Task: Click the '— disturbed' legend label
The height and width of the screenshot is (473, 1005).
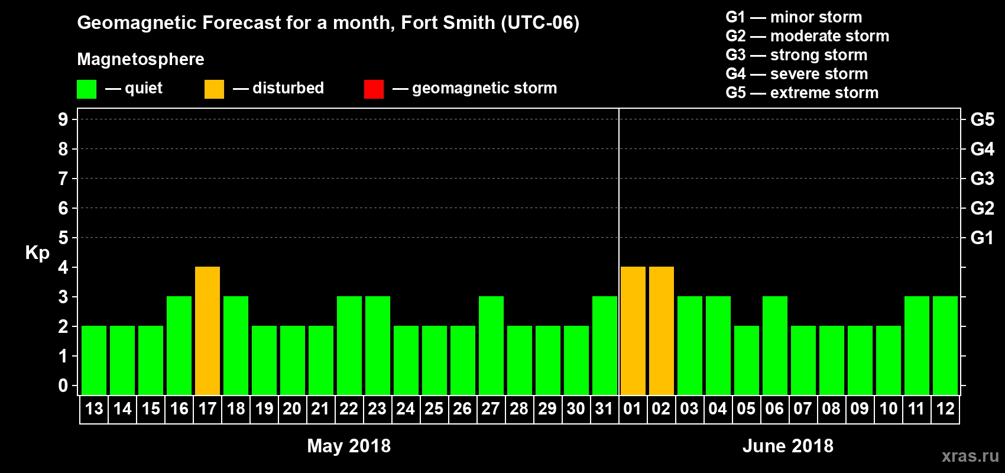Action: 278,88
